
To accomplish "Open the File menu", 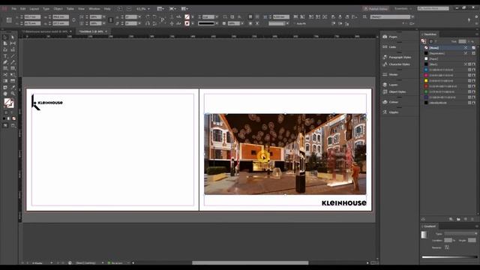I will tap(14, 9).
